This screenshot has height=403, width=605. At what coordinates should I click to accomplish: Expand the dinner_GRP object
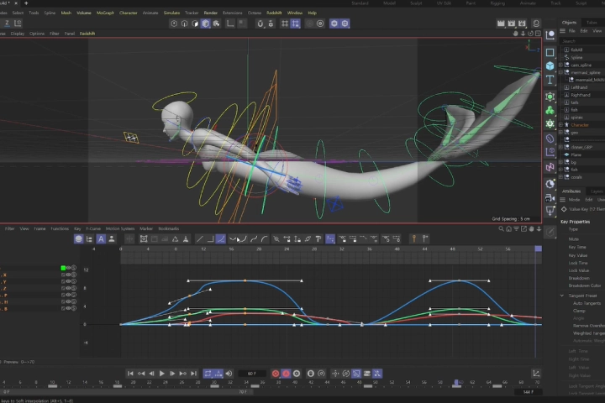561,147
